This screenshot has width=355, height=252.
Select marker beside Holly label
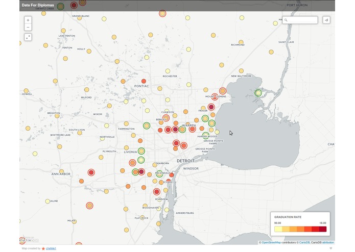tap(89, 52)
